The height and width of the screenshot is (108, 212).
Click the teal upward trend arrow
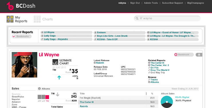[x=59, y=77]
